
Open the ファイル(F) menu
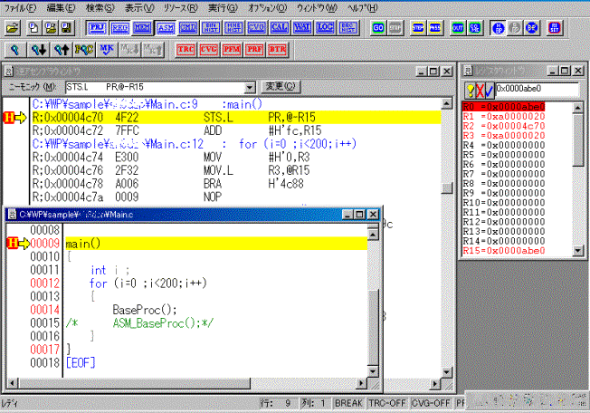[20, 7]
